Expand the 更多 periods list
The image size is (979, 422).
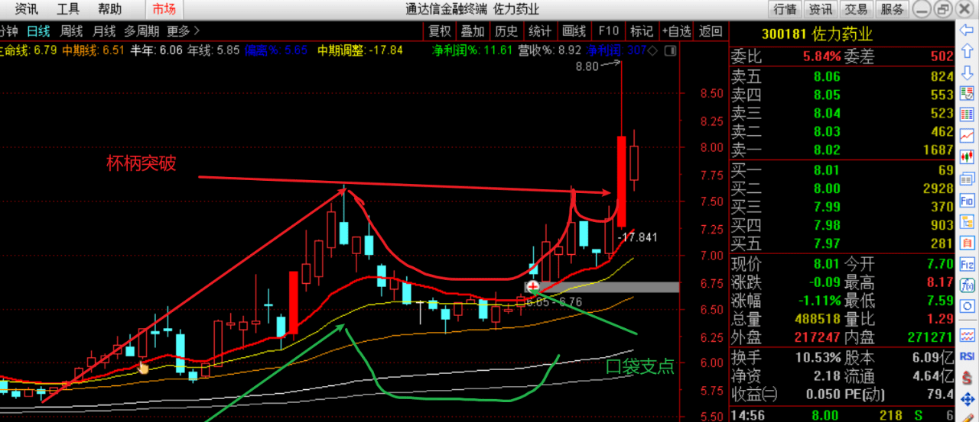pos(184,31)
